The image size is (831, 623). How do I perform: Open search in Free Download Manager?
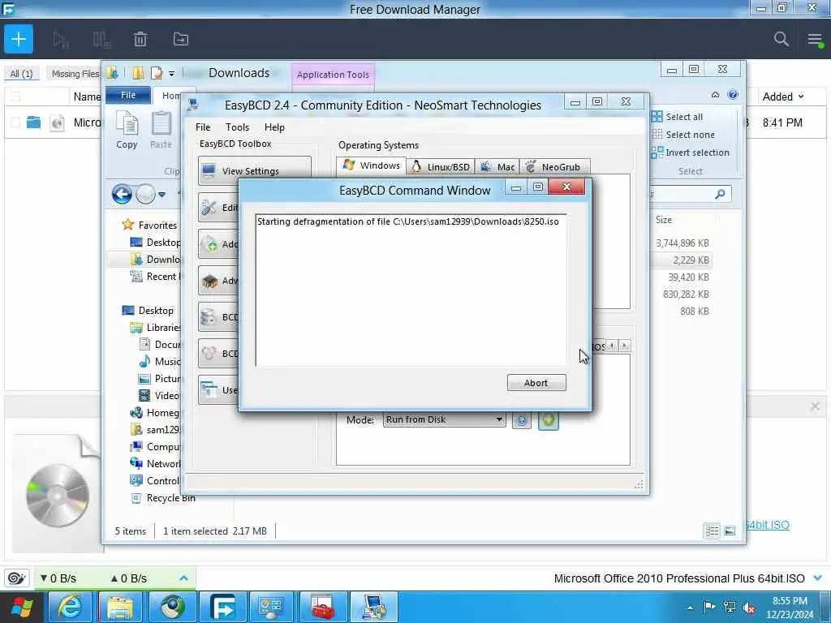[781, 39]
